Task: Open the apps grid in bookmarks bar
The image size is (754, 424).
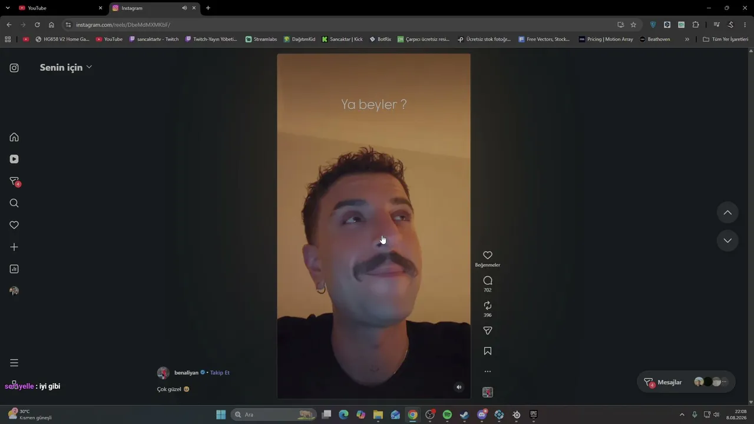Action: pos(8,39)
